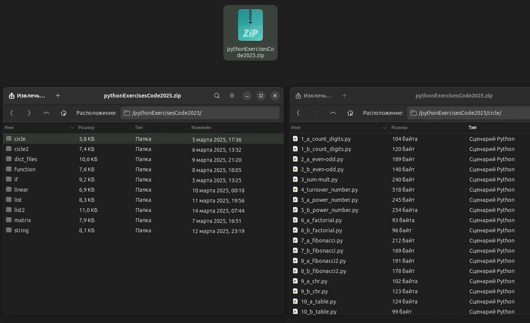
Task: Click the Extract button in left window
Action: [27, 96]
